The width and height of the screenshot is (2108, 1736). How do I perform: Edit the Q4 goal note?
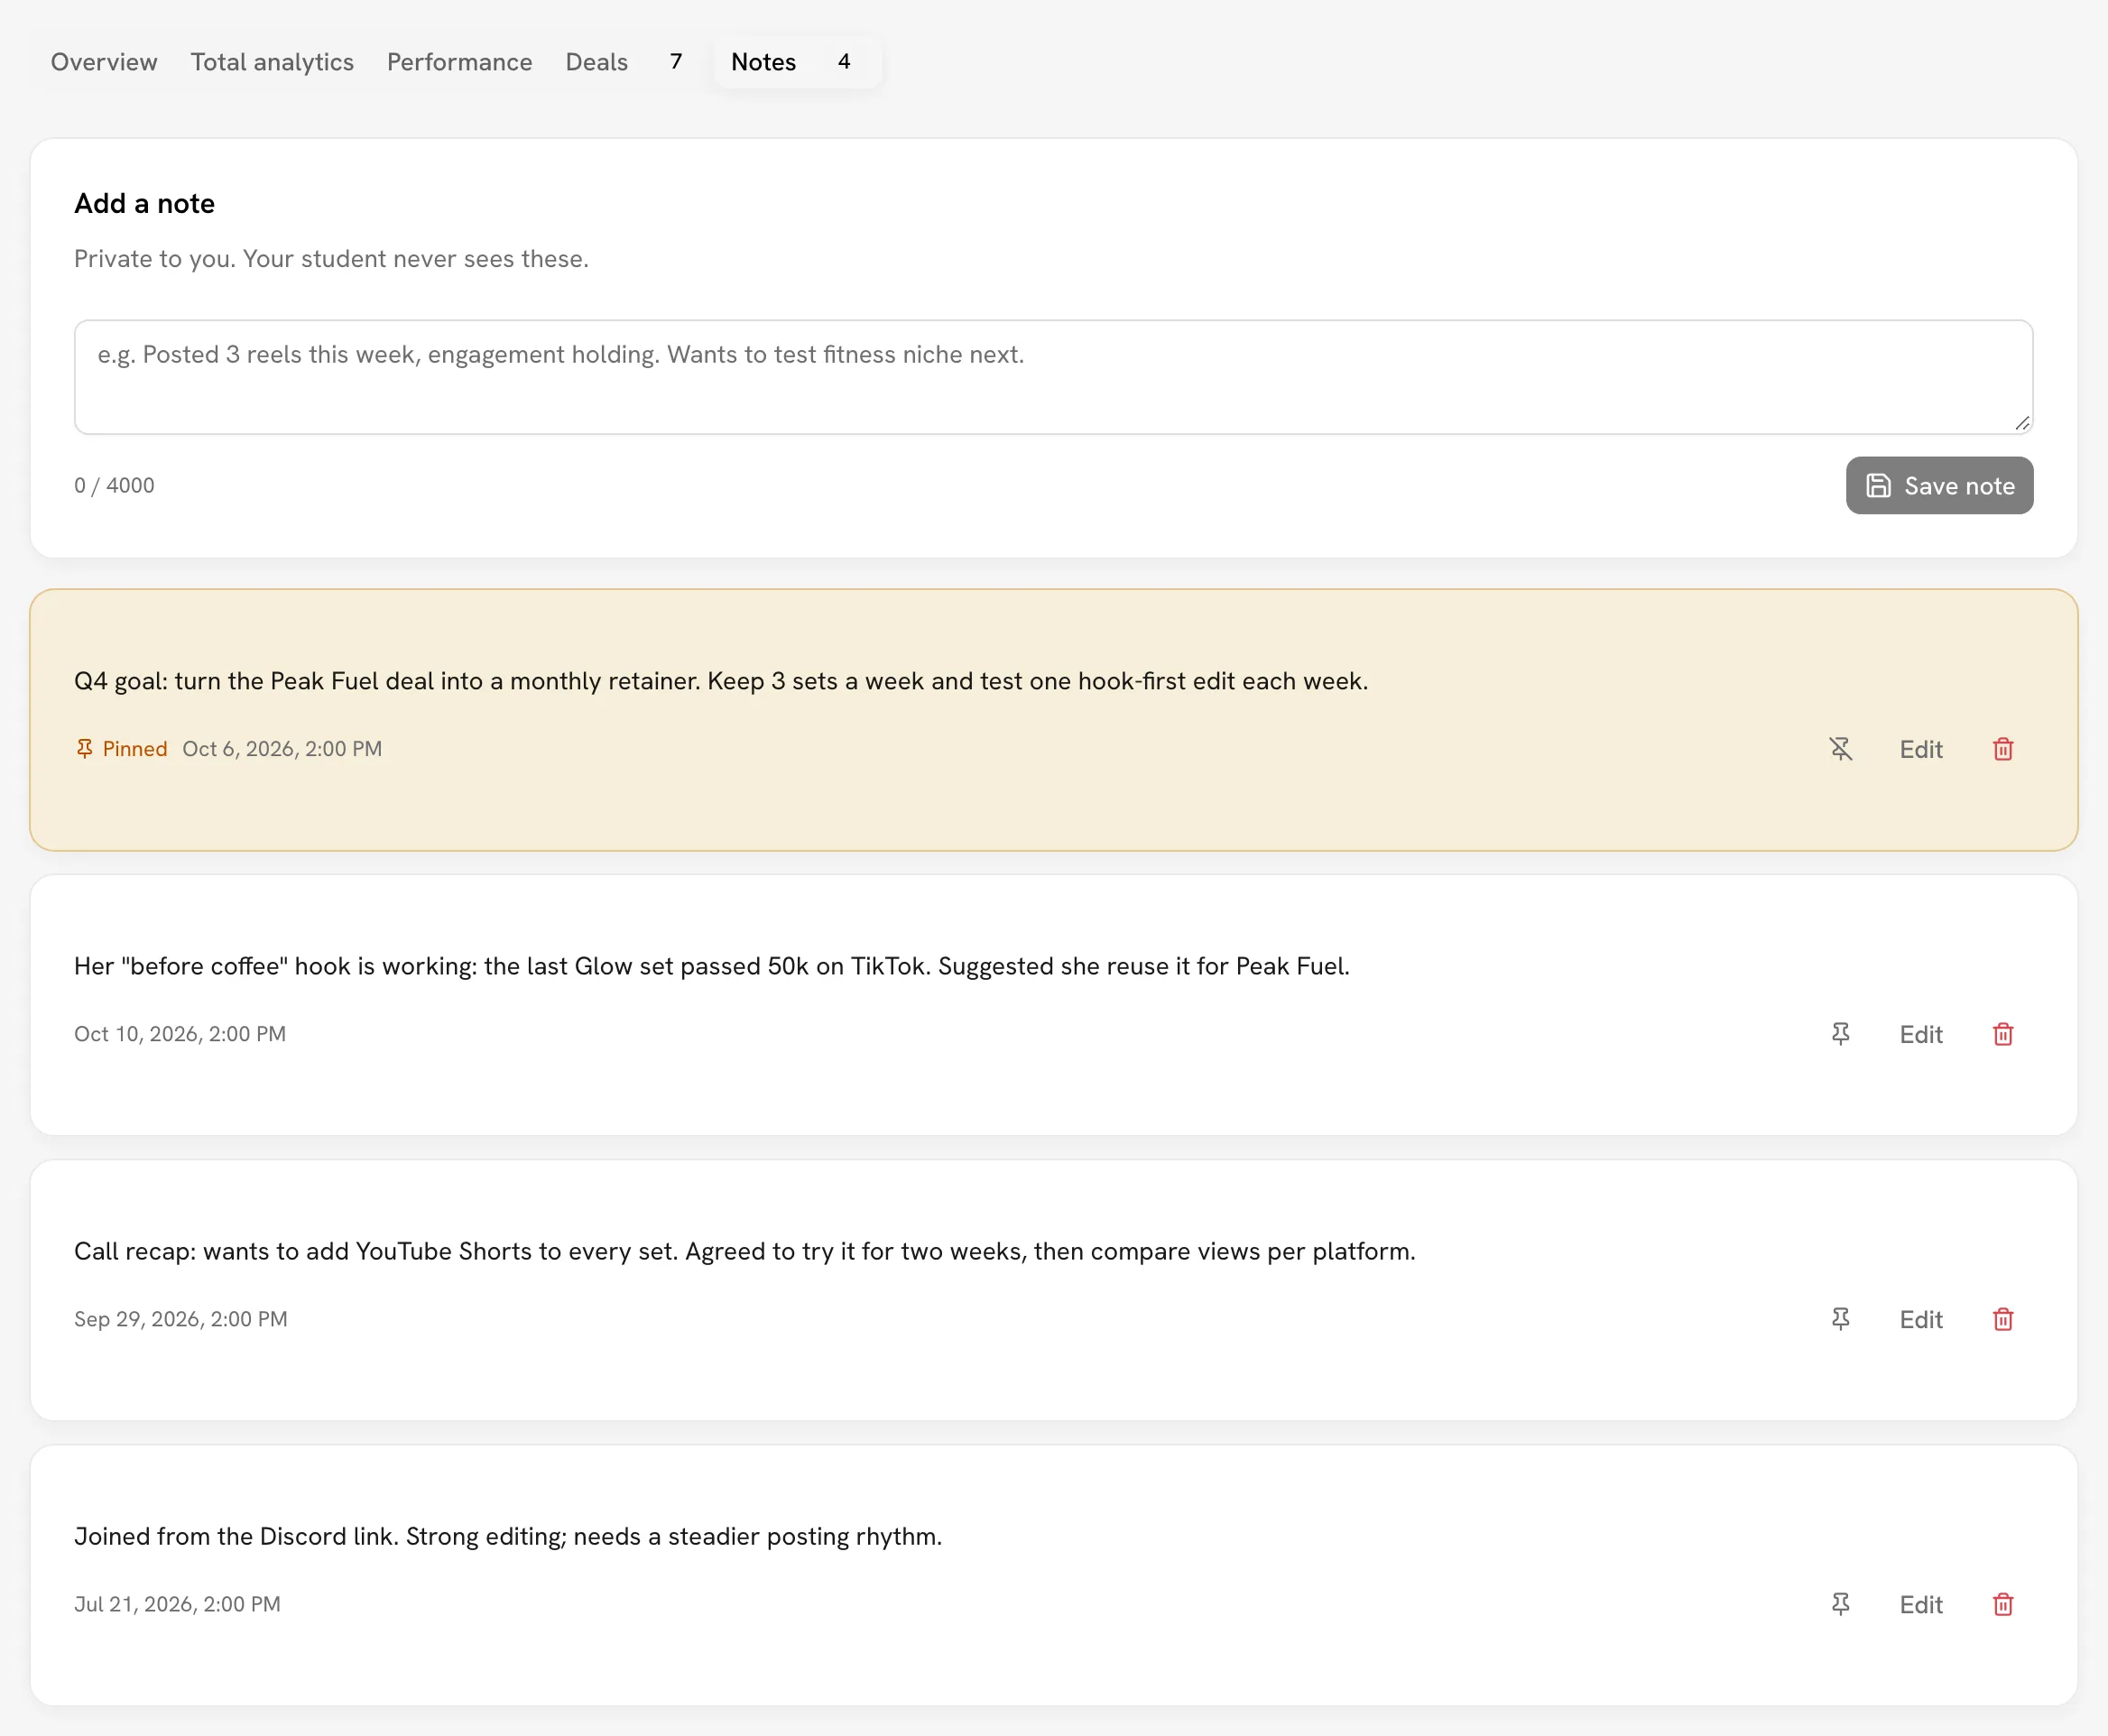[x=1920, y=749]
